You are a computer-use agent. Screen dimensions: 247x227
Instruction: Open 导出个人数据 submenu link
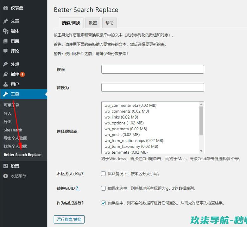[15, 138]
